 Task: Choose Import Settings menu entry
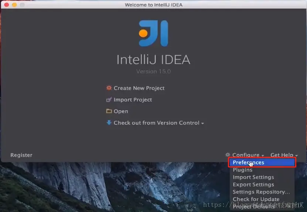click(x=262, y=177)
